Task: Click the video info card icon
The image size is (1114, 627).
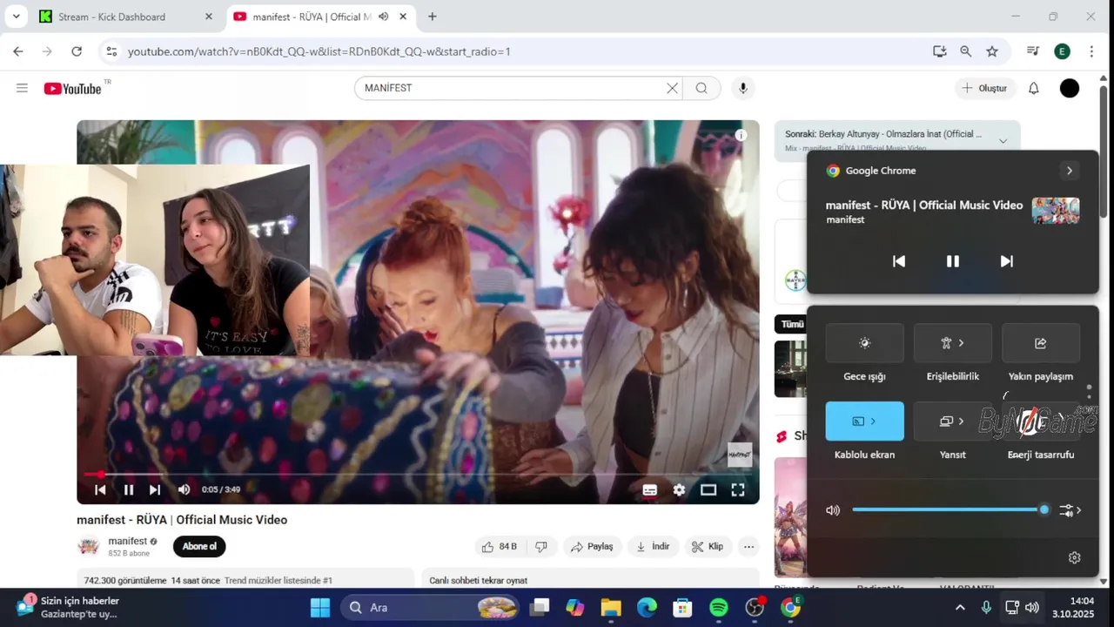Action: pyautogui.click(x=741, y=135)
